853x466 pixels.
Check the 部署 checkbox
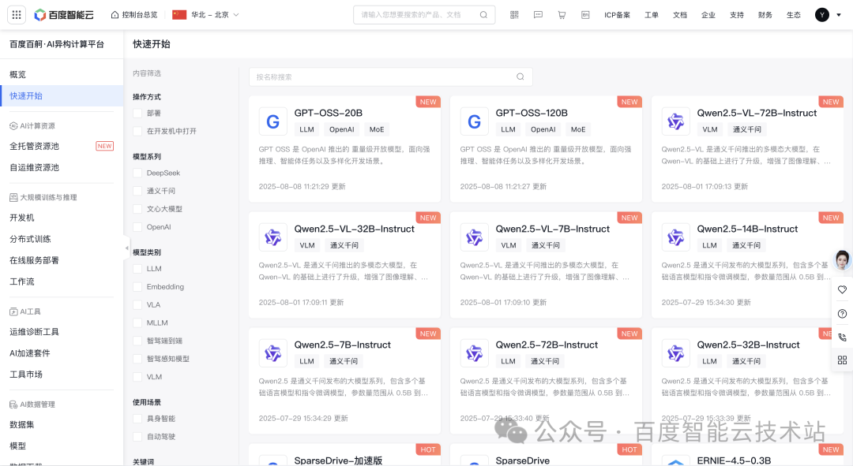[x=137, y=113]
